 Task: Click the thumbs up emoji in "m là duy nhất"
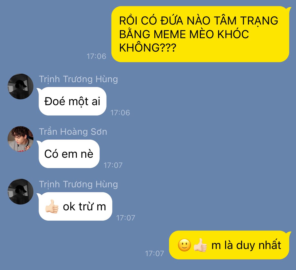pyautogui.click(x=200, y=245)
